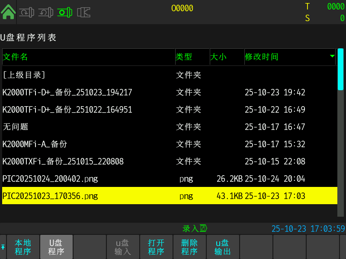Click the softkey page-up arrow icon

(x=3, y=247)
